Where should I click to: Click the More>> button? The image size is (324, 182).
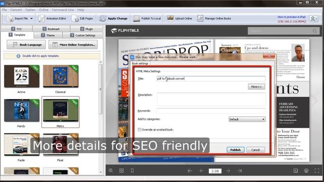[256, 86]
